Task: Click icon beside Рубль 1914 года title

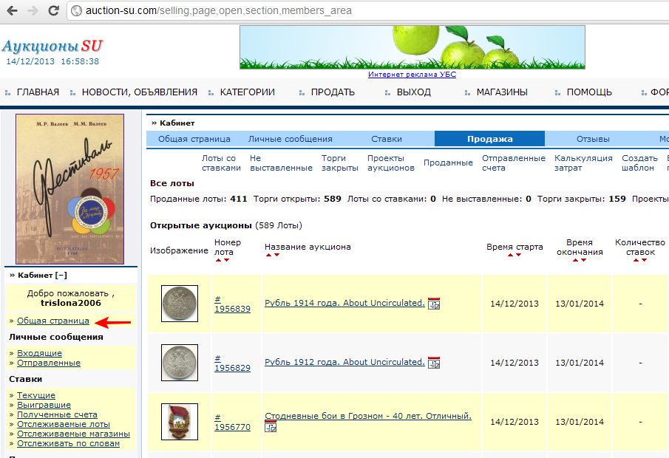Action: click(x=434, y=303)
